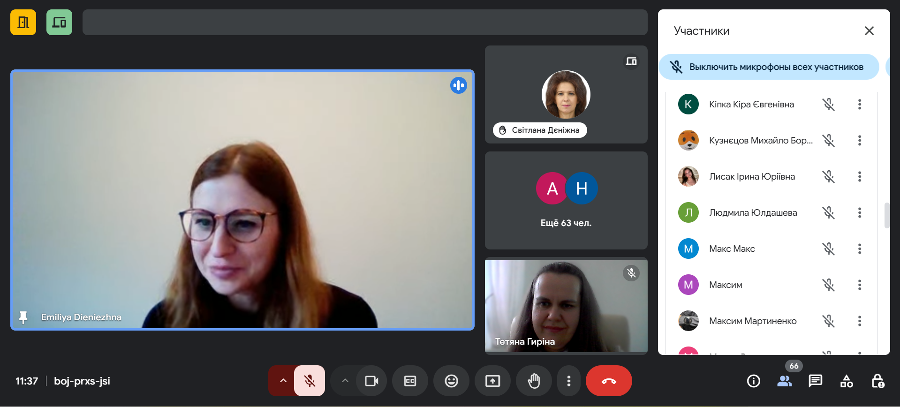Click meeting code boj-prxs-jsi
Image resolution: width=900 pixels, height=407 pixels.
tap(82, 381)
